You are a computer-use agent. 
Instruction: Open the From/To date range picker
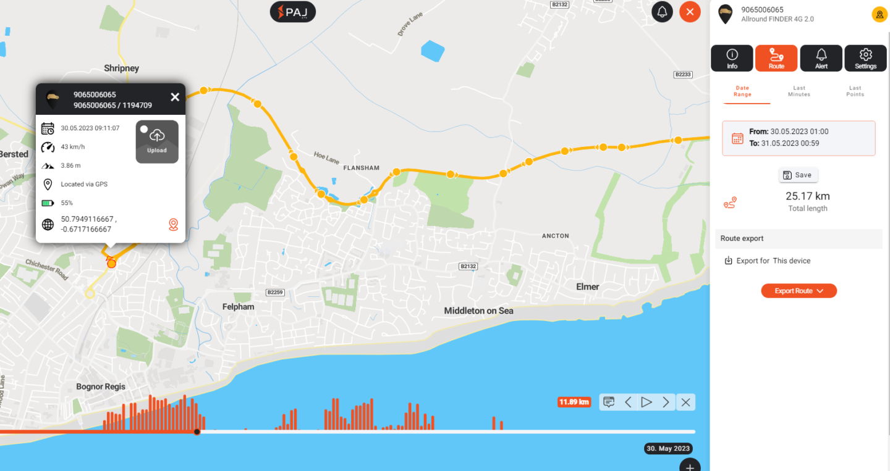pos(799,138)
